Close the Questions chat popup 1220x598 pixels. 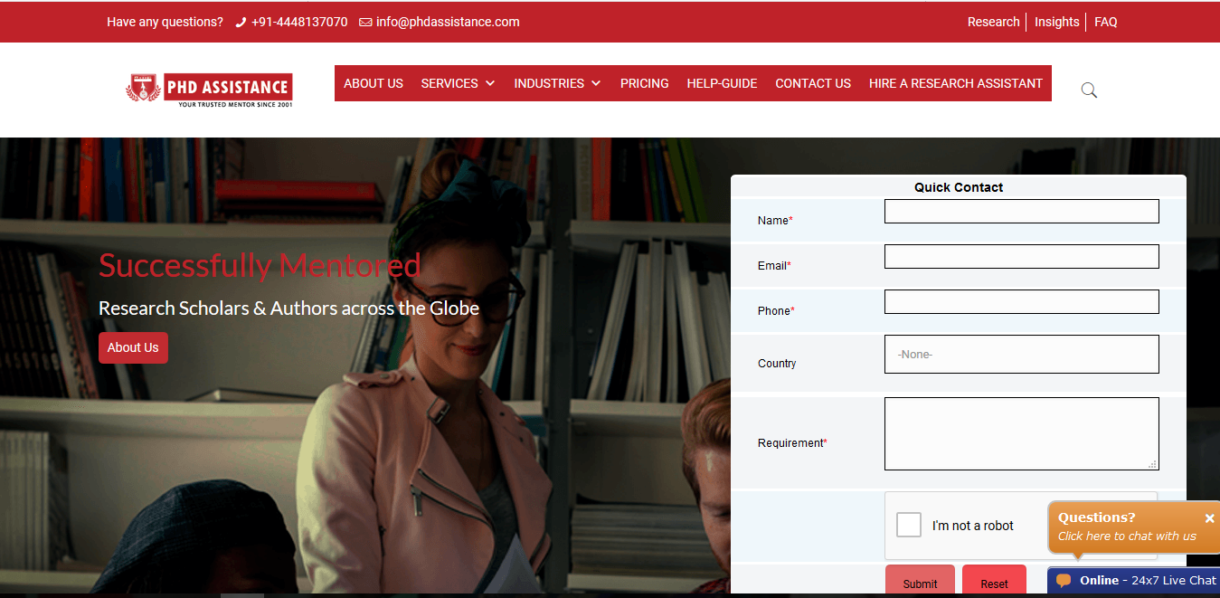coord(1209,518)
